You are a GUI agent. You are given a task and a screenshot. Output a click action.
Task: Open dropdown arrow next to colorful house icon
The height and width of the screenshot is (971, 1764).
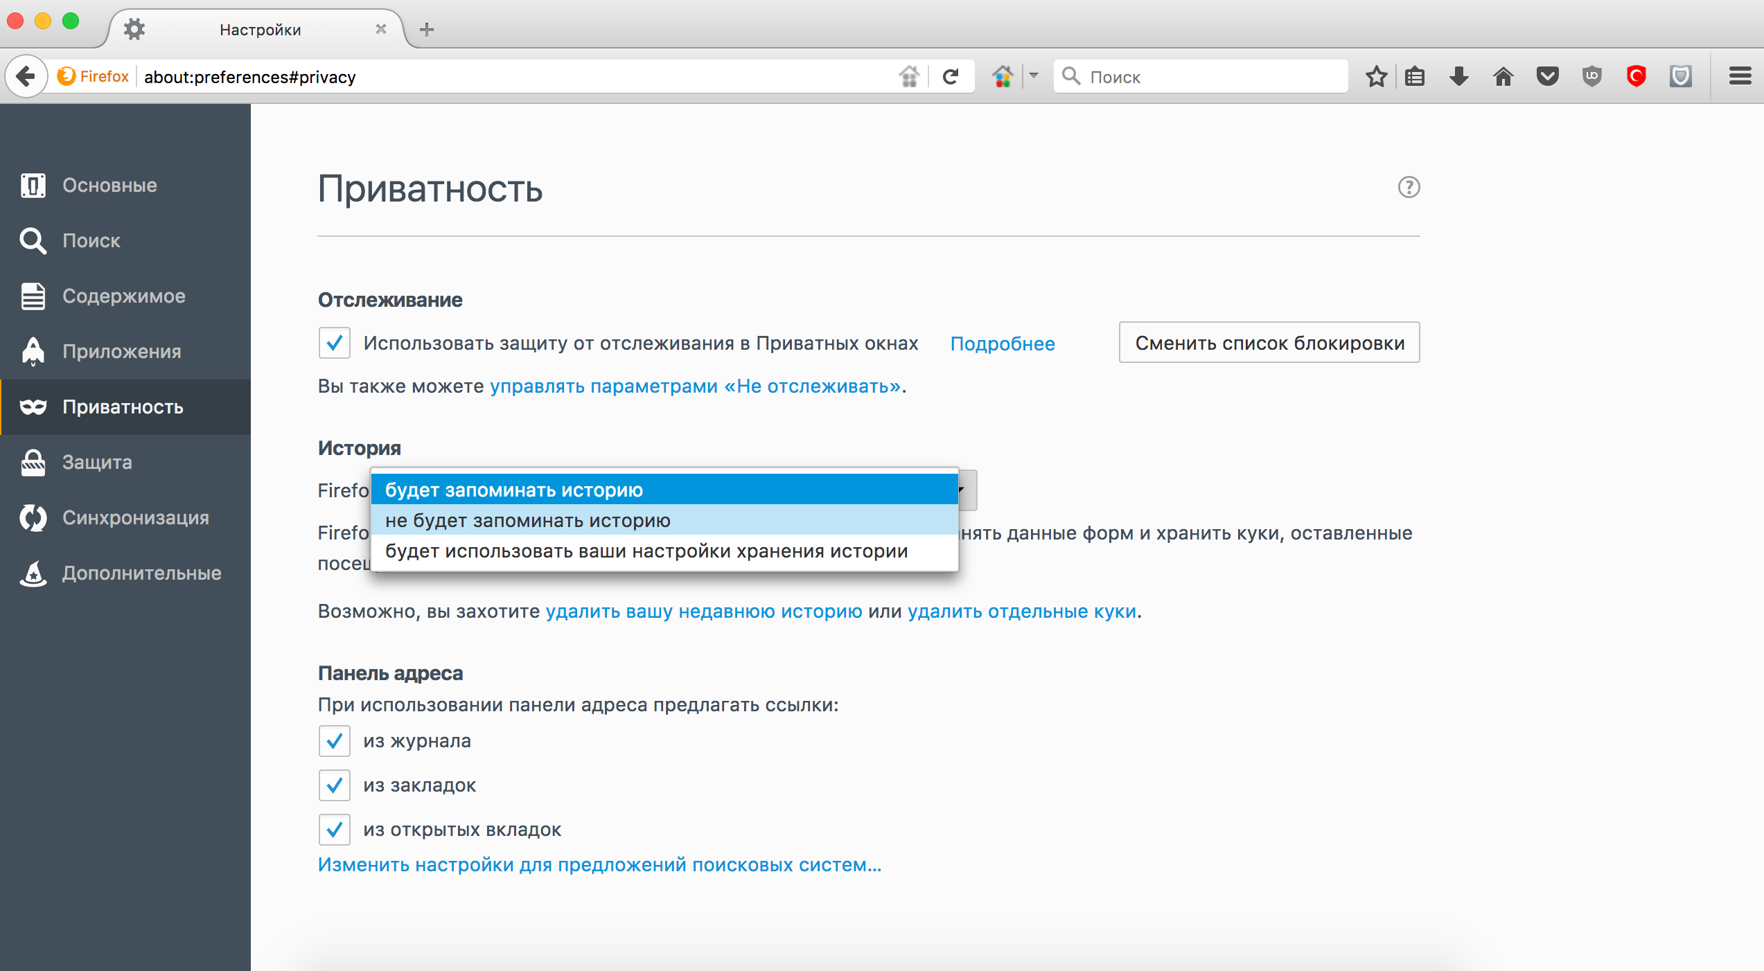pyautogui.click(x=1034, y=75)
